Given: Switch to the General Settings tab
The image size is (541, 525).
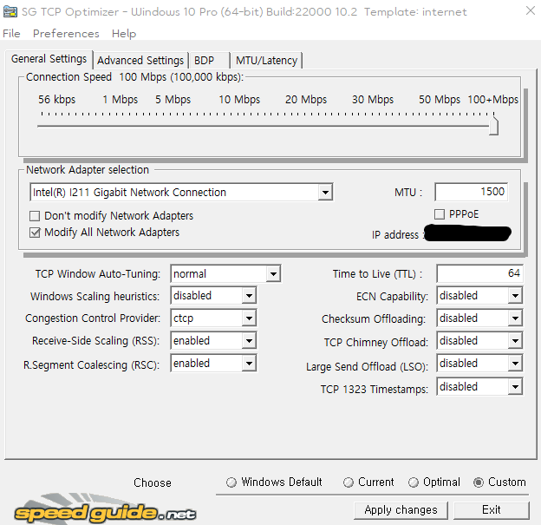Looking at the screenshot, I should [49, 59].
